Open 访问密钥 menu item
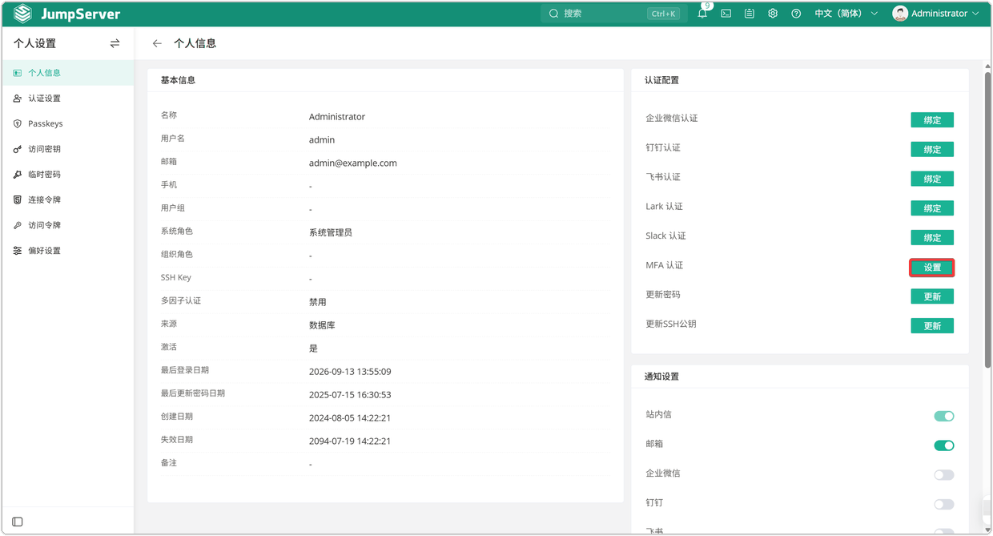This screenshot has height=536, width=993. pos(68,149)
